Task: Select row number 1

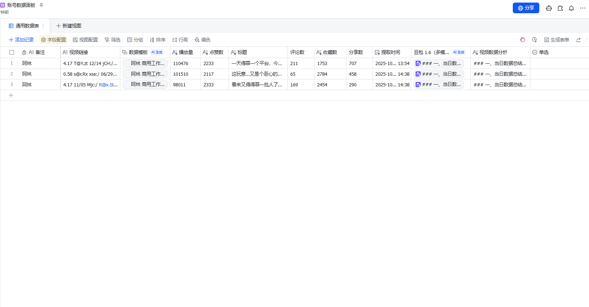Action: click(x=11, y=63)
